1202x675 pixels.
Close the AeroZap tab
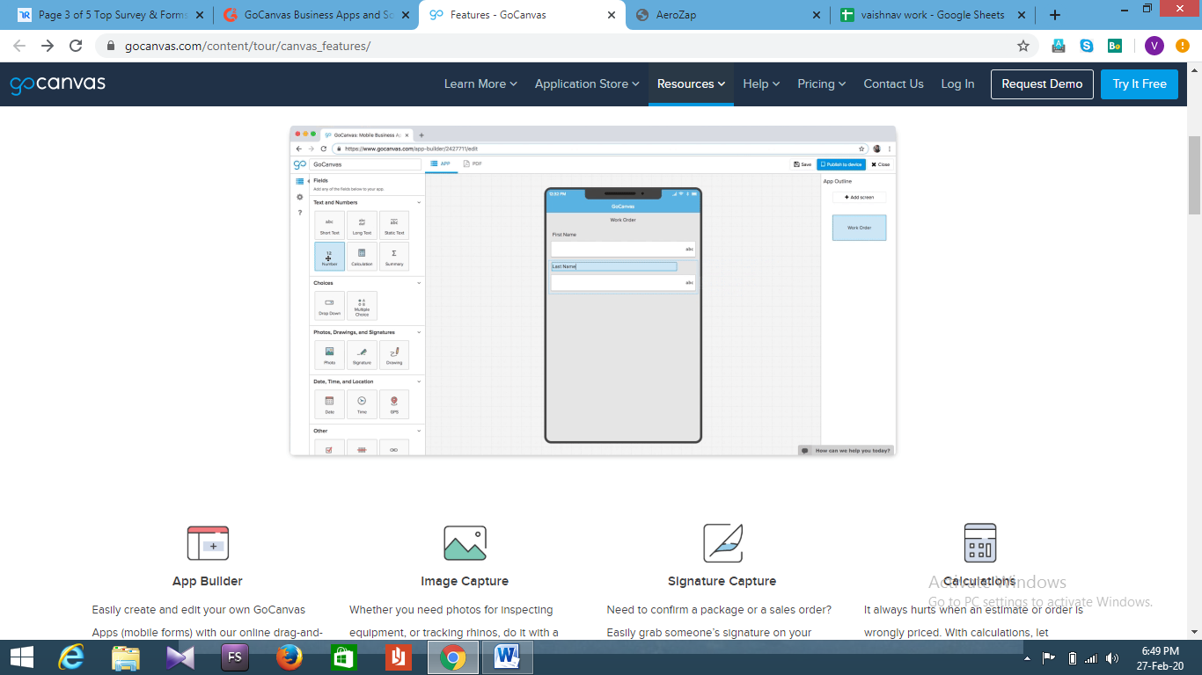click(x=817, y=15)
